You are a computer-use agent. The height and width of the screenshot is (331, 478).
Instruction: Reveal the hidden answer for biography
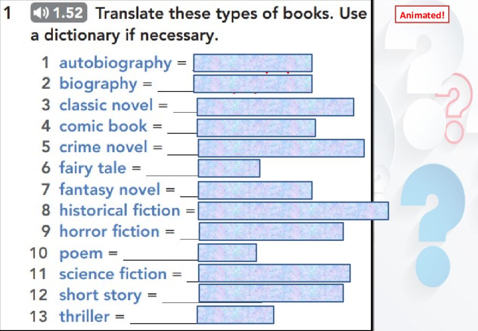point(253,84)
